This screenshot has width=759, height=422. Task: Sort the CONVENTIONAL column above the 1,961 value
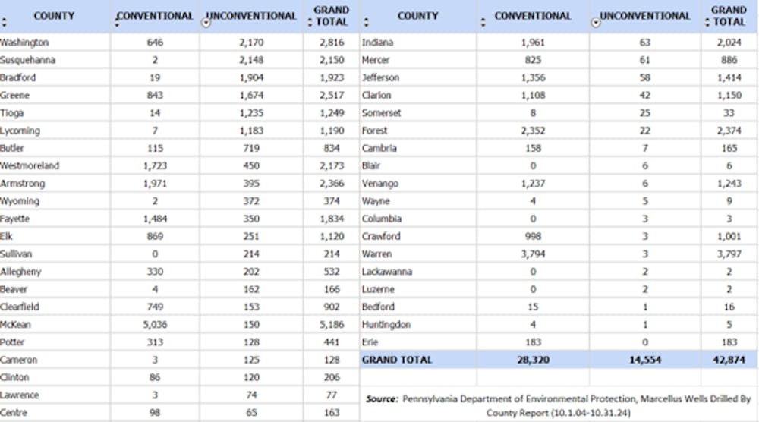pos(483,22)
